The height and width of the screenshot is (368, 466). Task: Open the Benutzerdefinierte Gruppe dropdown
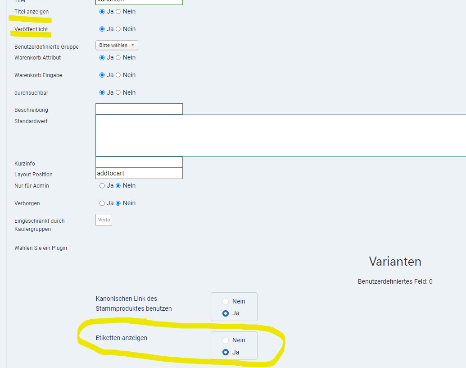tap(117, 45)
